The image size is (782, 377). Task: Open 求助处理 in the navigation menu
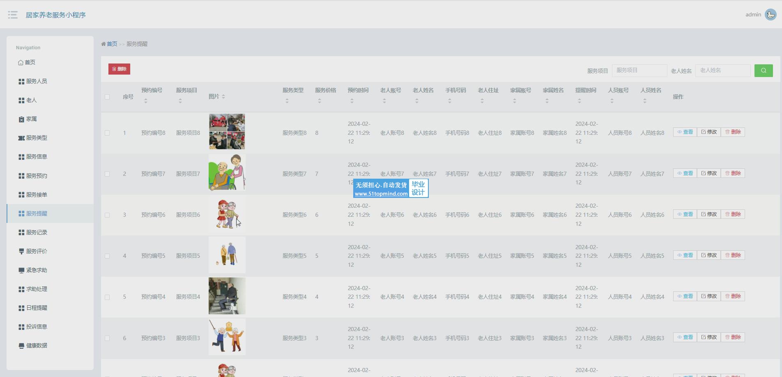point(50,289)
